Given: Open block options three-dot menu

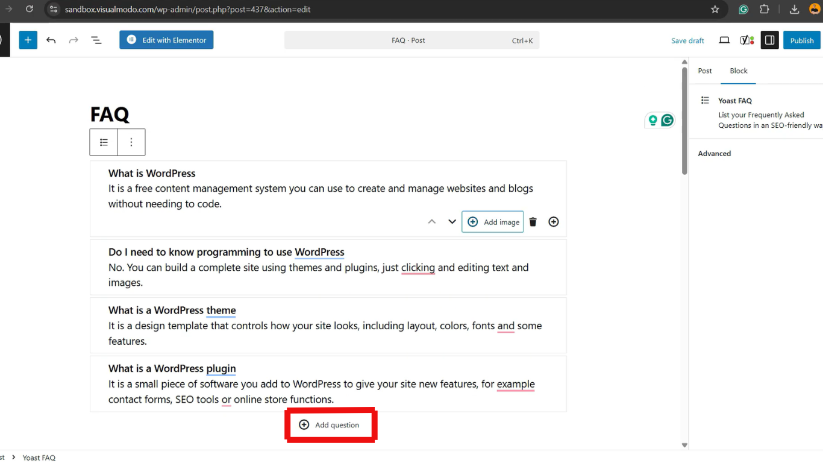Looking at the screenshot, I should tap(131, 142).
